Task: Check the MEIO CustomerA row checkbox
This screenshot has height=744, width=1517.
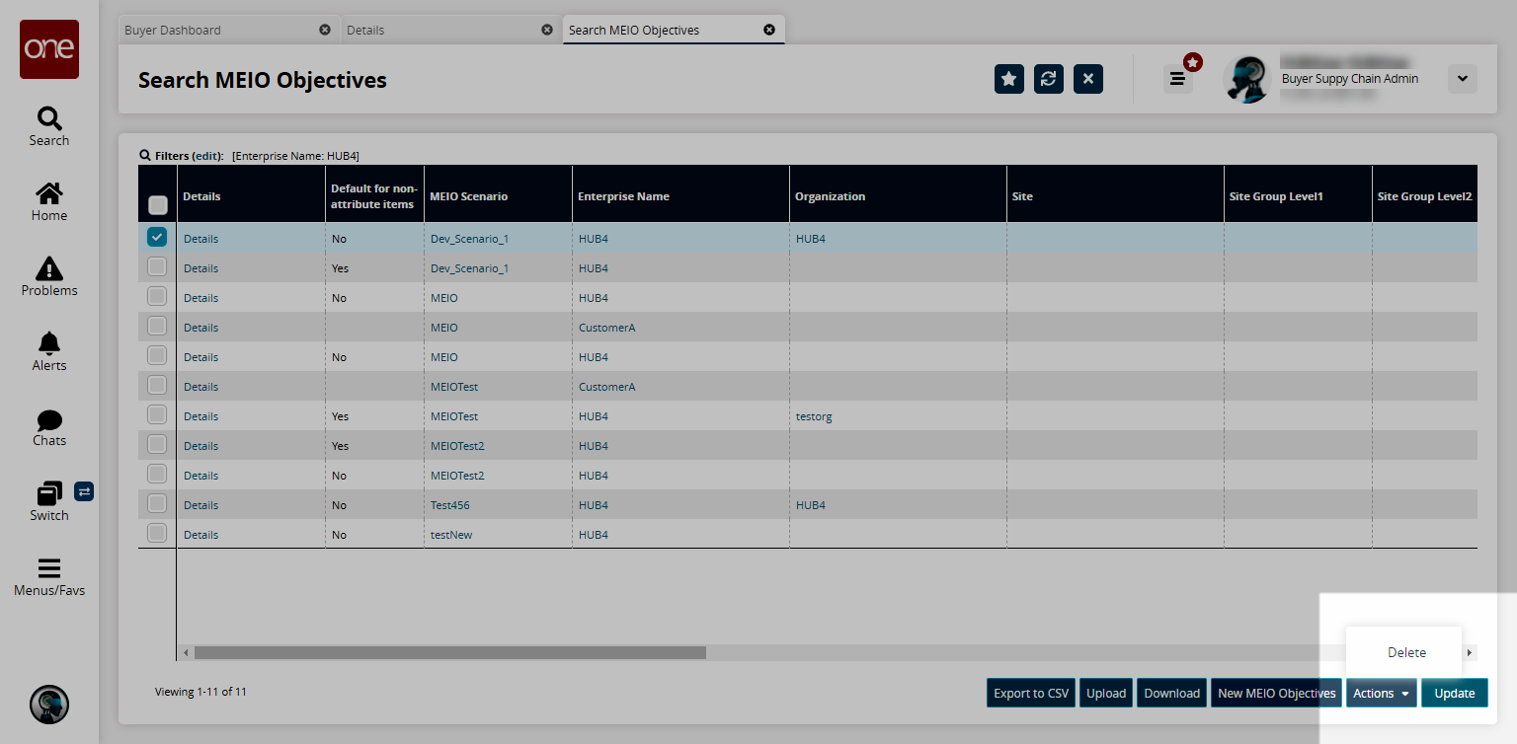Action: [x=157, y=327]
